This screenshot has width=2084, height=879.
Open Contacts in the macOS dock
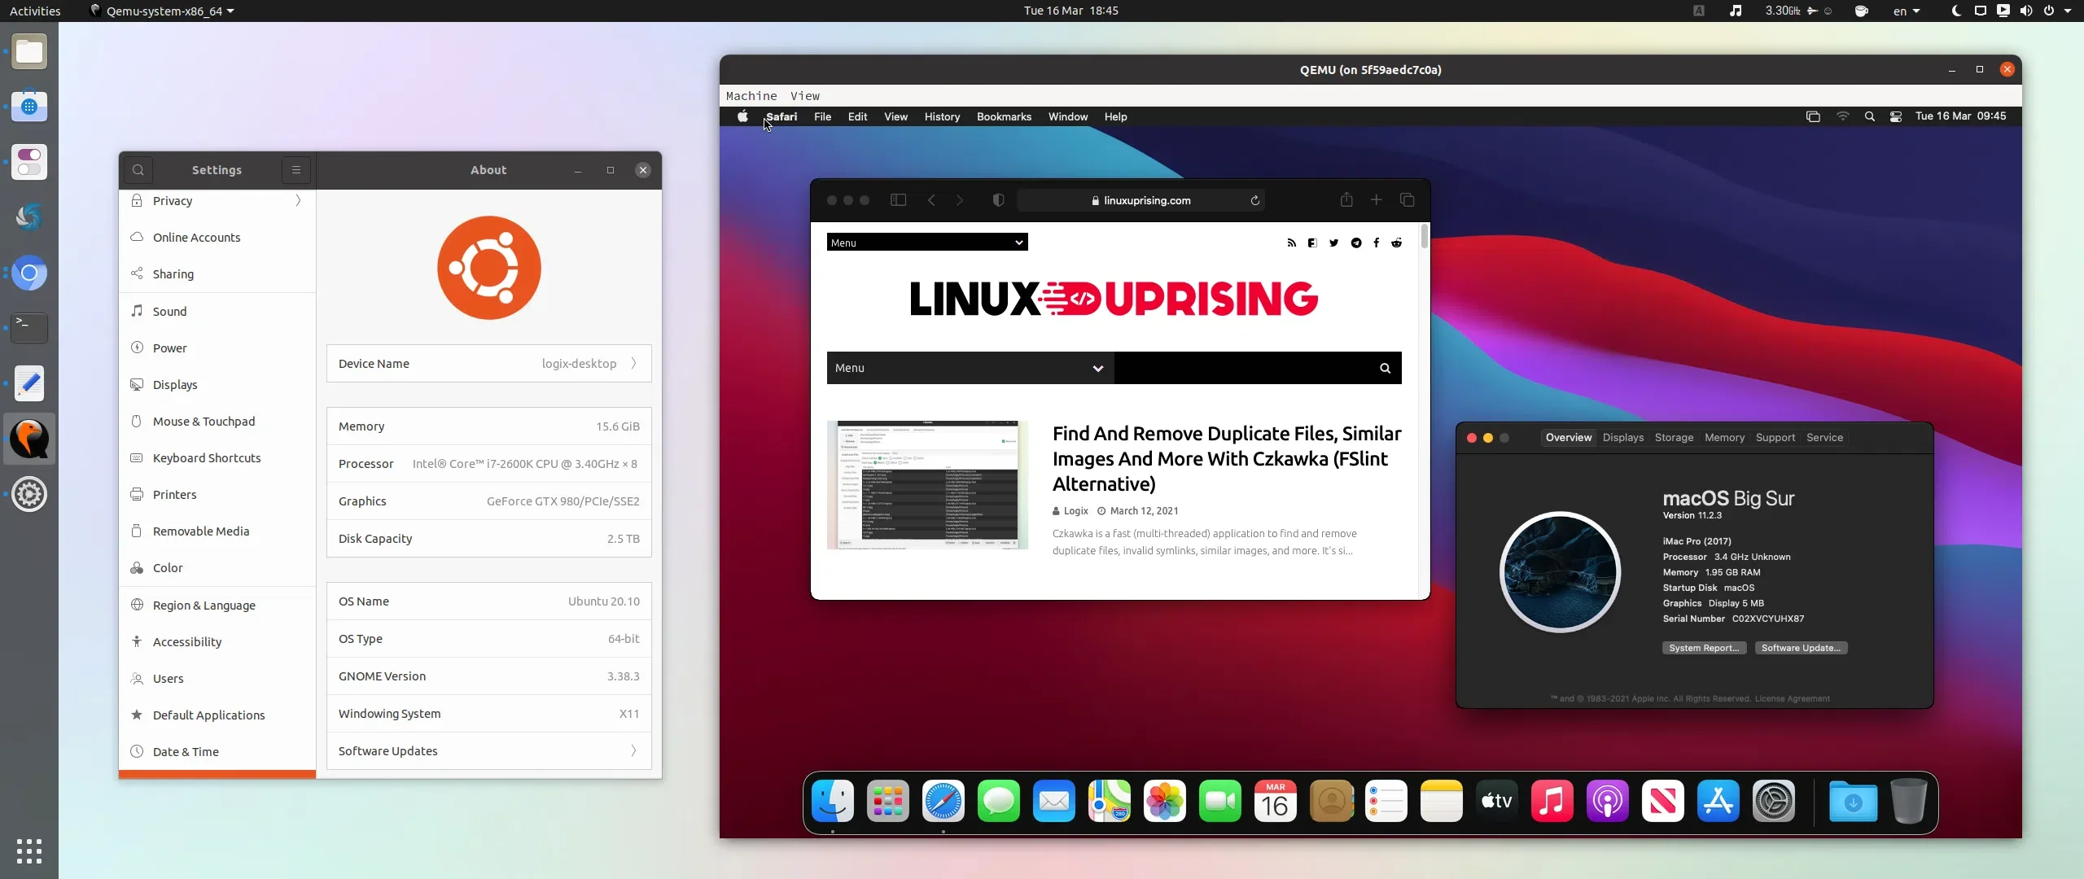click(x=1331, y=802)
